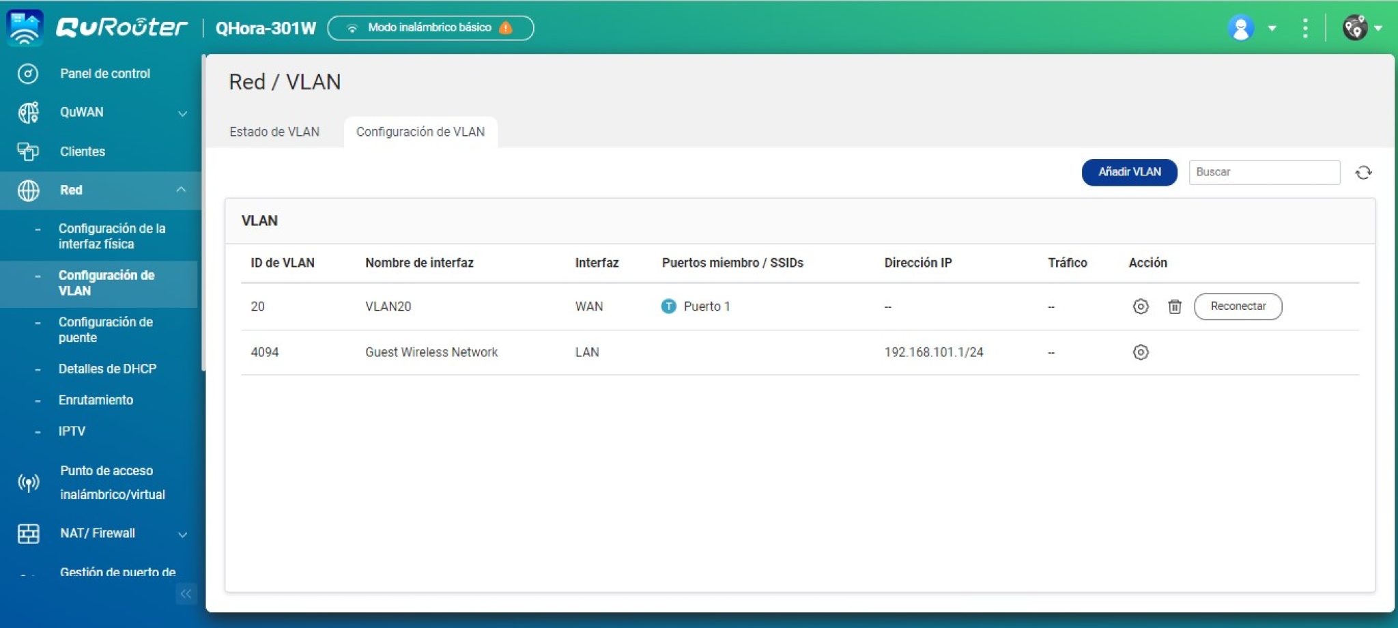Image resolution: width=1398 pixels, height=628 pixels.
Task: Focus the Buscar search field
Action: [x=1264, y=172]
